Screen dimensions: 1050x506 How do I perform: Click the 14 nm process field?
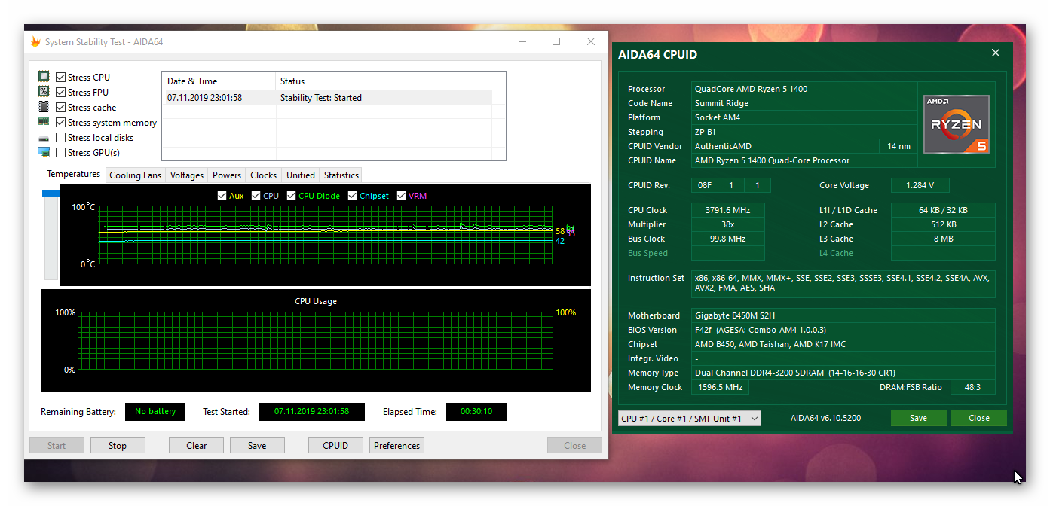[x=898, y=146]
